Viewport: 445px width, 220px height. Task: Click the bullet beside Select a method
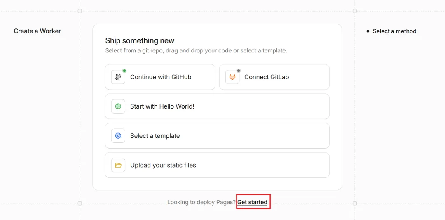(x=368, y=31)
